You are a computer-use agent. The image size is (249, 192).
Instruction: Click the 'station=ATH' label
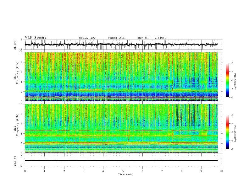click(117, 38)
